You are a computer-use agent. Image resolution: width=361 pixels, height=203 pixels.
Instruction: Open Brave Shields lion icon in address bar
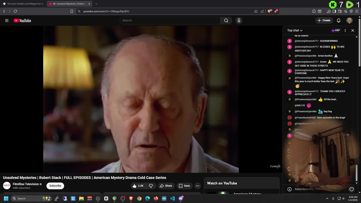[269, 11]
